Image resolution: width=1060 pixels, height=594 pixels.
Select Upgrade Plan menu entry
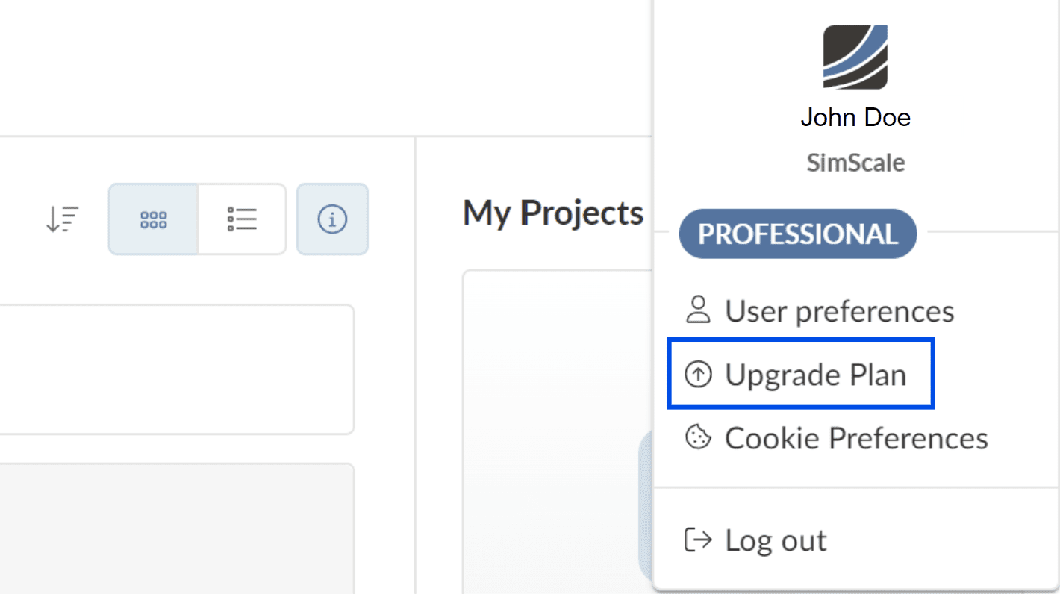815,375
